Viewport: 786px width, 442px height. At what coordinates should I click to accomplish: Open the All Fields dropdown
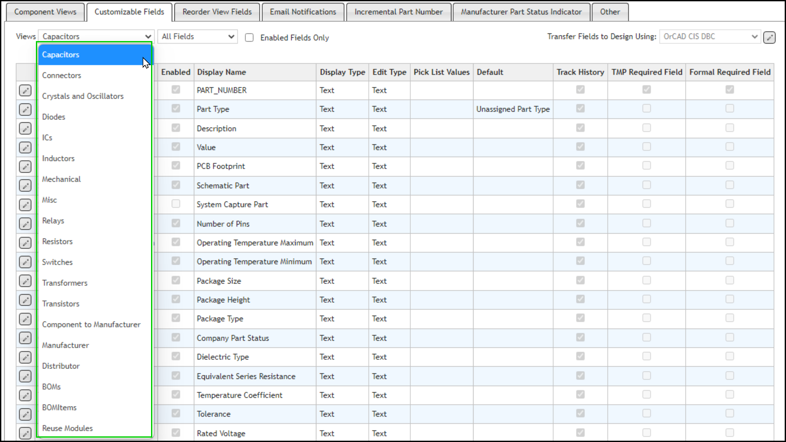tap(197, 36)
